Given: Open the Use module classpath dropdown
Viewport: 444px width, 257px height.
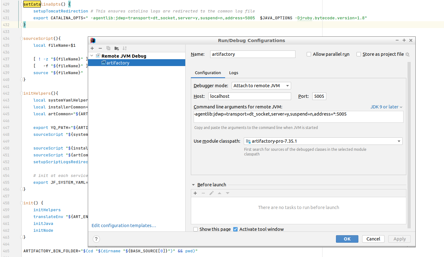Looking at the screenshot, I should [323, 141].
